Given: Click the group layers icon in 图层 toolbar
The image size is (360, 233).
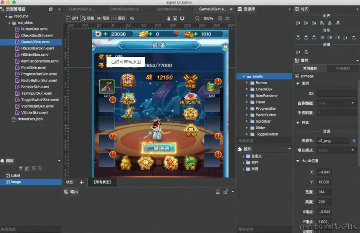Looking at the screenshot, I should pyautogui.click(x=34, y=168).
